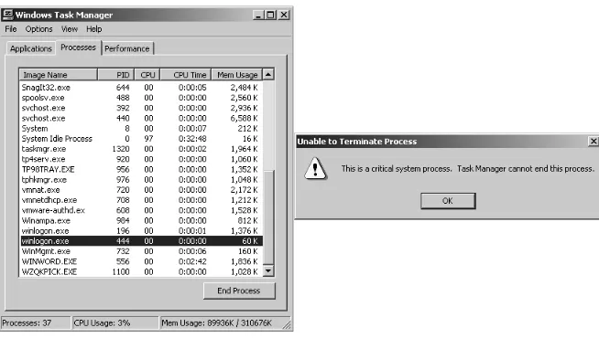
Task: Select the tp4serv.exe process
Action: click(141, 159)
